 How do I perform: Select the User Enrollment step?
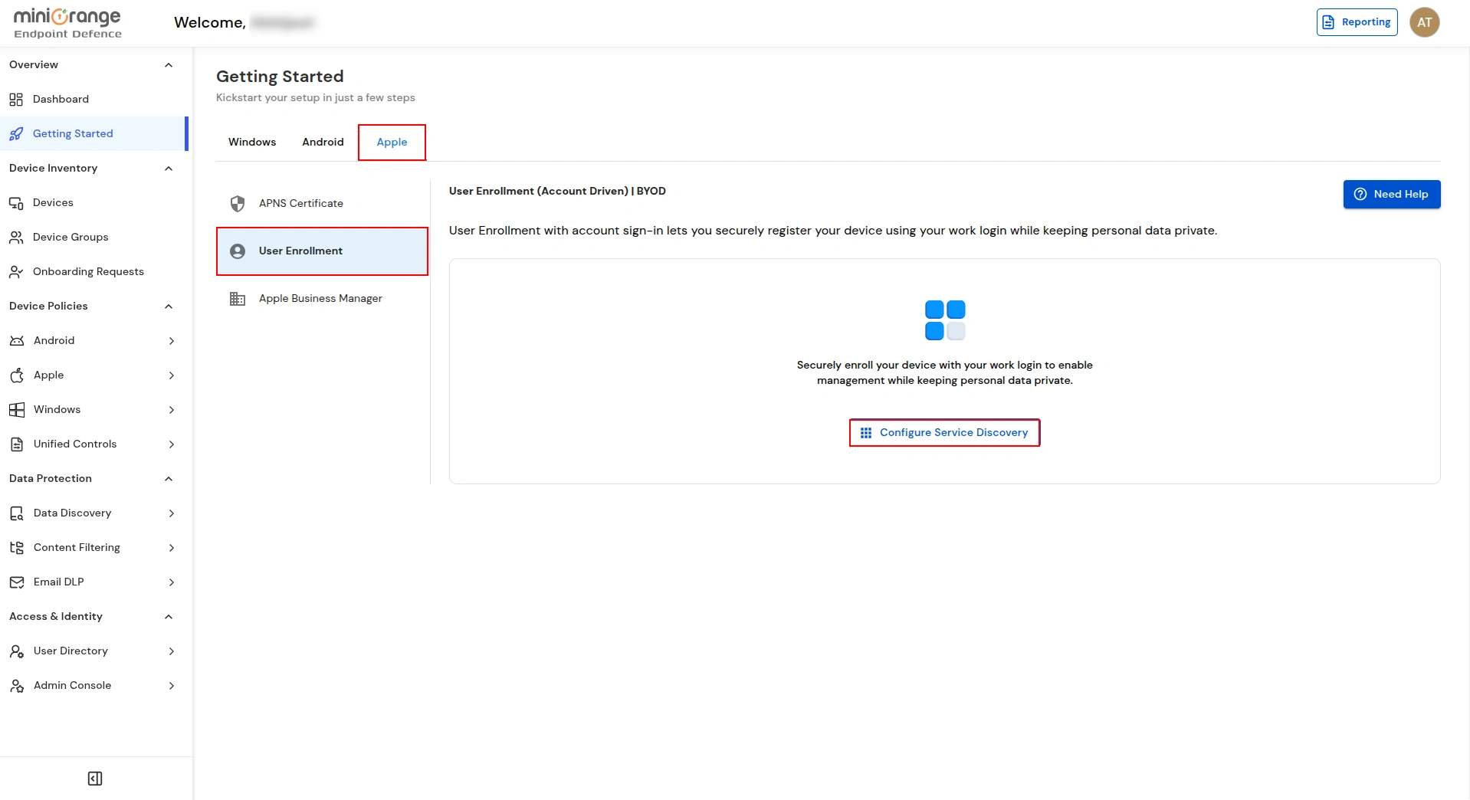pyautogui.click(x=322, y=251)
